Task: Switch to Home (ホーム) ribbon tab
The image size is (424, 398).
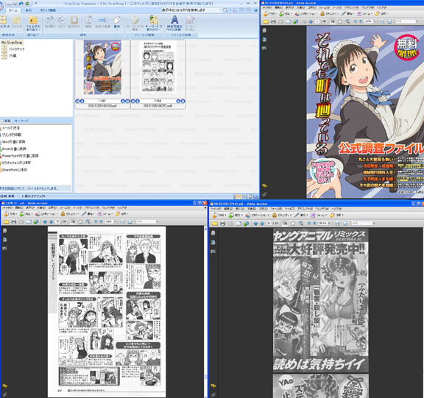Action: [x=13, y=10]
